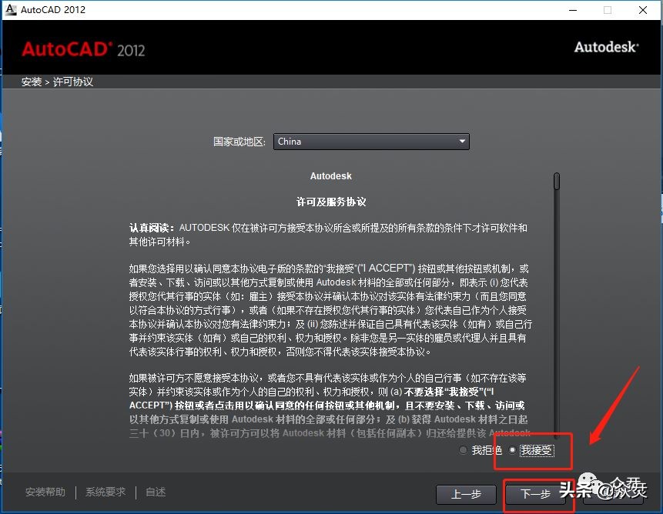Viewport: 663px width, 514px height.
Task: Click the Autodesk logo at top right
Action: point(605,47)
